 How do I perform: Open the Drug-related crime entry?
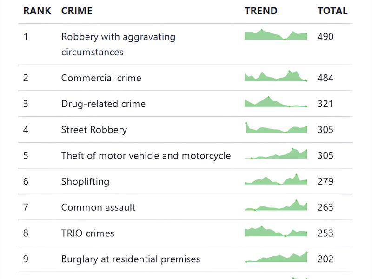103,104
